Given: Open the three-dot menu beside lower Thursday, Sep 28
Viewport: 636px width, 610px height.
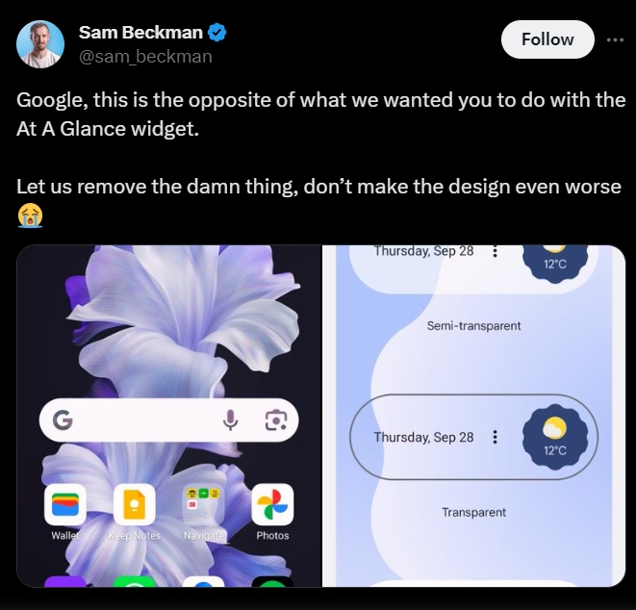Looking at the screenshot, I should [x=495, y=437].
